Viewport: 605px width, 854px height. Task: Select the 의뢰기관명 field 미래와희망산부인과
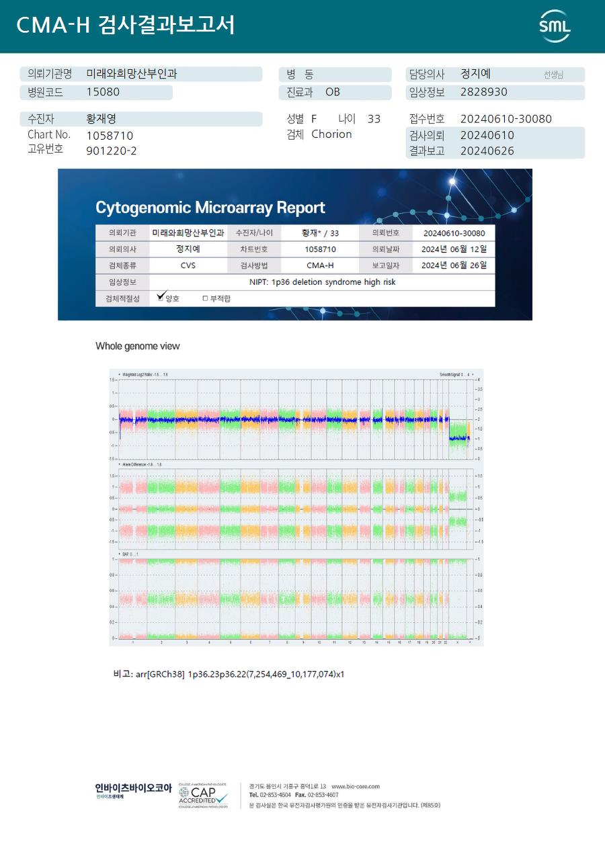click(132, 74)
